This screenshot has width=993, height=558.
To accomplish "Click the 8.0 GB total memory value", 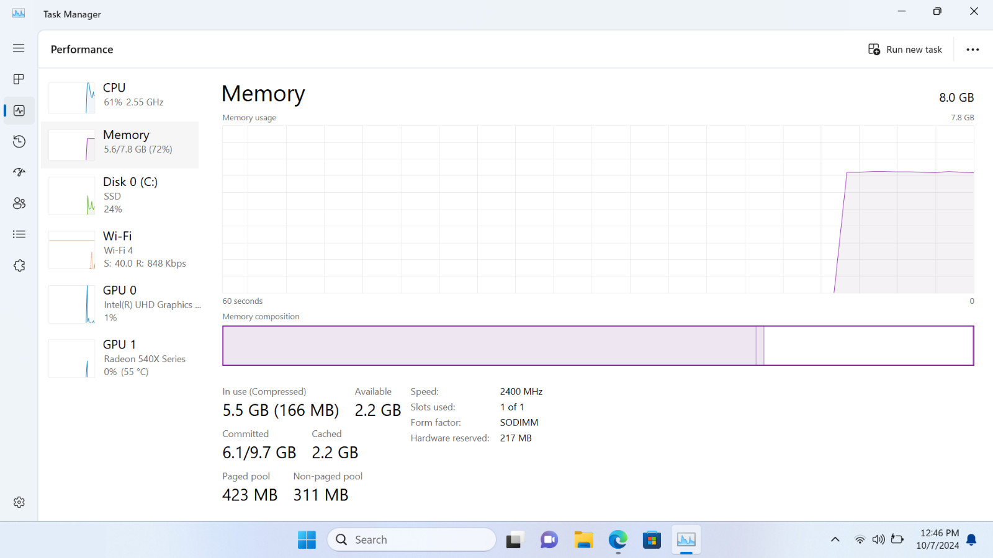I will tap(956, 97).
